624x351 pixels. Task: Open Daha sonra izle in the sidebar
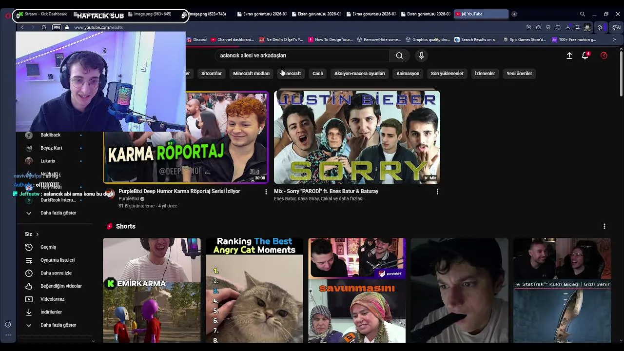point(57,273)
